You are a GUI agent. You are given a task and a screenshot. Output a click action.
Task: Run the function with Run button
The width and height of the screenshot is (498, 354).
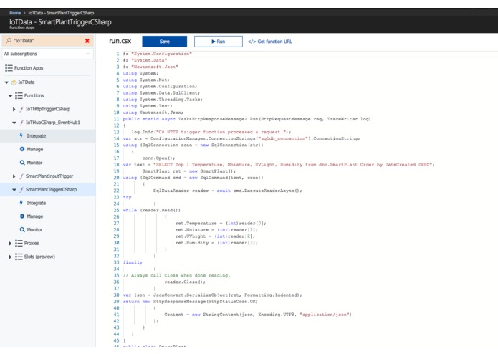point(219,42)
